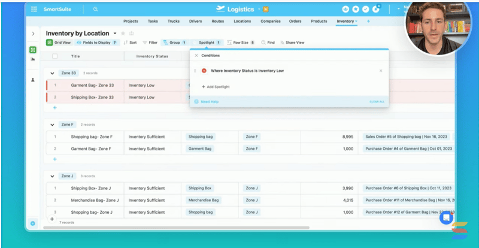The width and height of the screenshot is (479, 248).
Task: Switch to the Routes tab
Action: tap(218, 21)
